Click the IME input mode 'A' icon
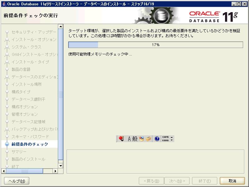This screenshot has height=187, width=249. click(x=129, y=139)
